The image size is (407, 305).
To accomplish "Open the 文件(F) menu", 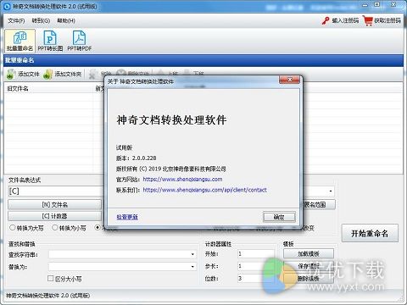I will coord(16,20).
